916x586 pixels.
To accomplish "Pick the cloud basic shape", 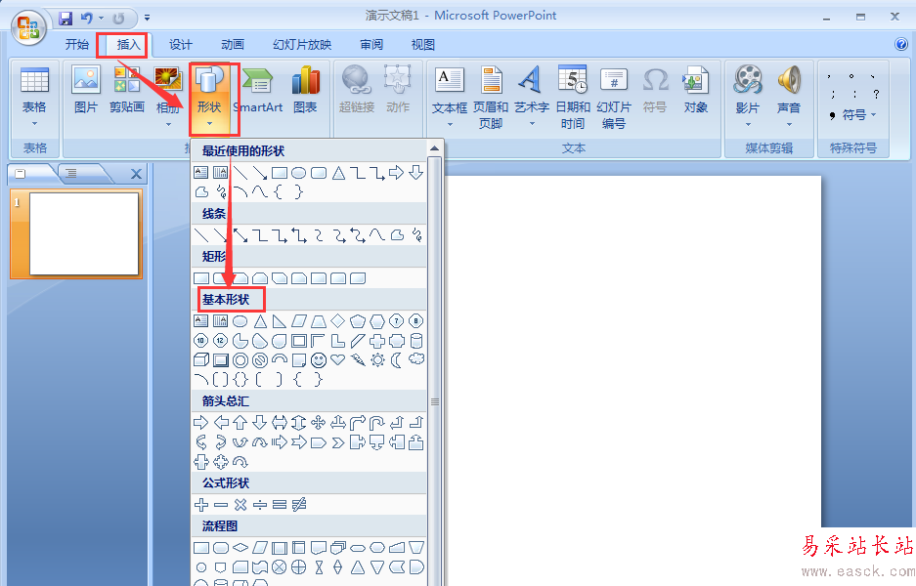I will pos(415,359).
